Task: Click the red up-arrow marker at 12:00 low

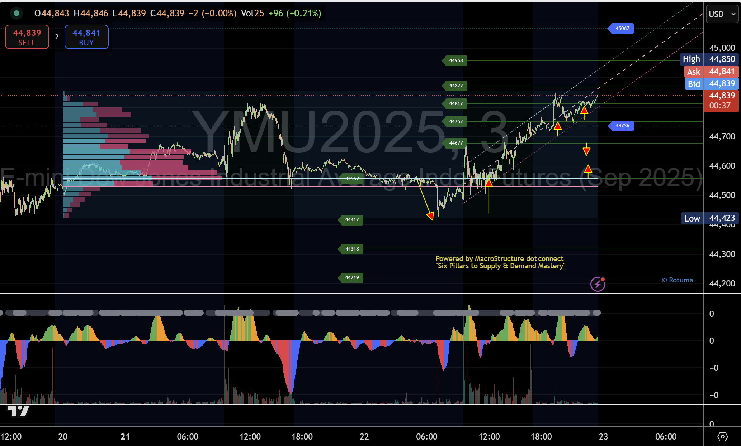Action: pyautogui.click(x=489, y=183)
